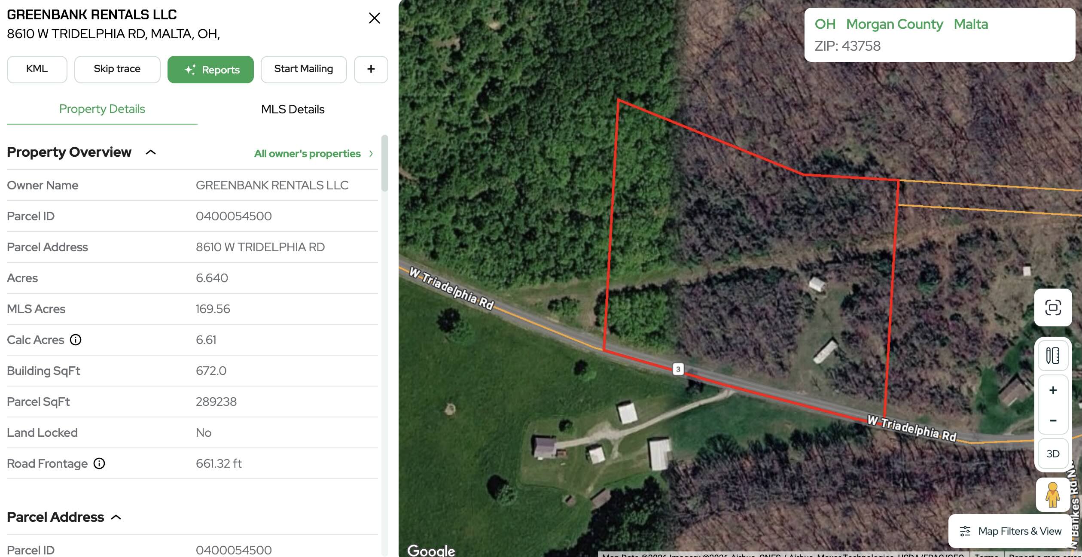Open the Road Frontage info icon
Image resolution: width=1082 pixels, height=557 pixels.
click(x=99, y=463)
